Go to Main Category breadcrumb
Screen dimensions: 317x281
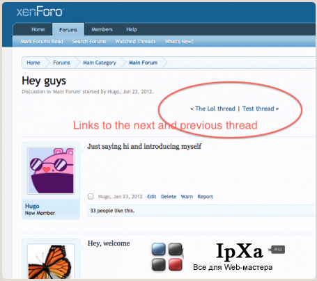100,63
